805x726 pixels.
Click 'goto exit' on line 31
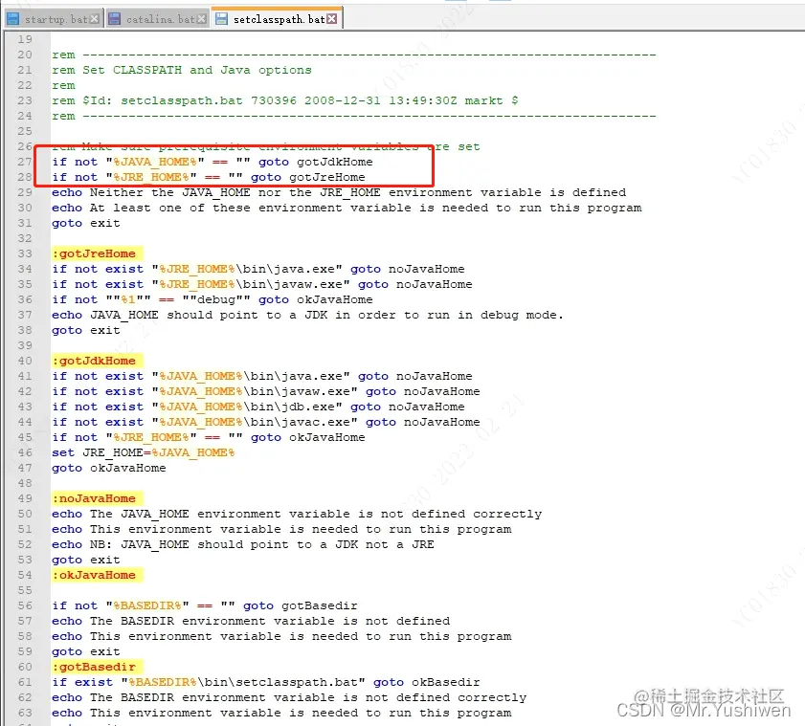point(86,223)
